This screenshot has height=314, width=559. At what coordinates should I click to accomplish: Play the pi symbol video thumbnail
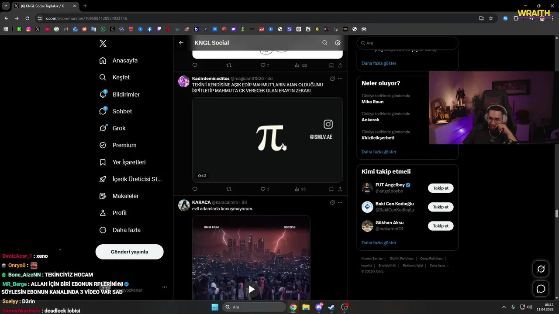(x=267, y=140)
